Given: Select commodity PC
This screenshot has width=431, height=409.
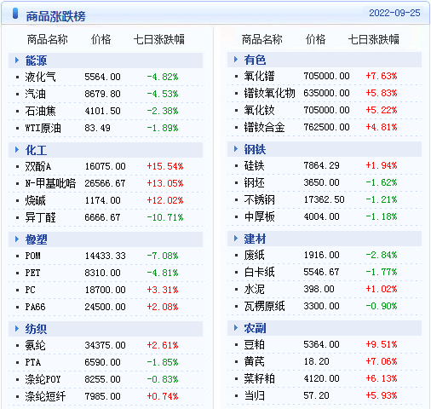Looking at the screenshot, I should (30, 290).
